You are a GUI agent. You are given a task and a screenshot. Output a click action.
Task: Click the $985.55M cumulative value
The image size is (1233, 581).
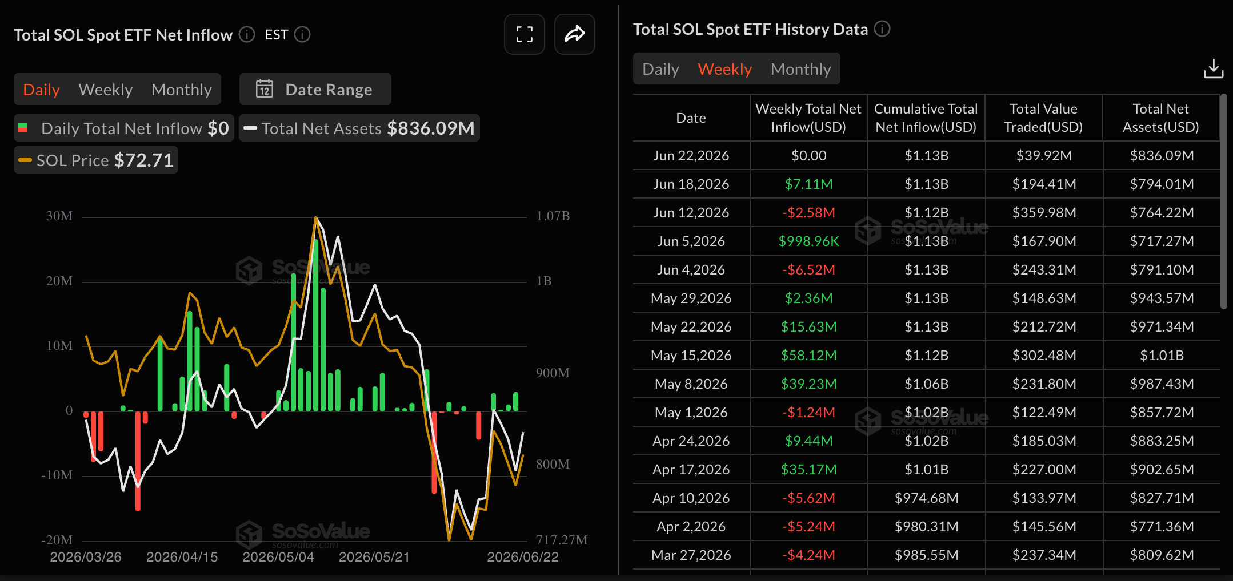pos(926,555)
